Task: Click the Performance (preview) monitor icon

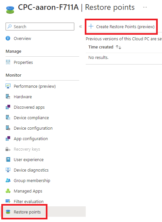Action: point(8,86)
